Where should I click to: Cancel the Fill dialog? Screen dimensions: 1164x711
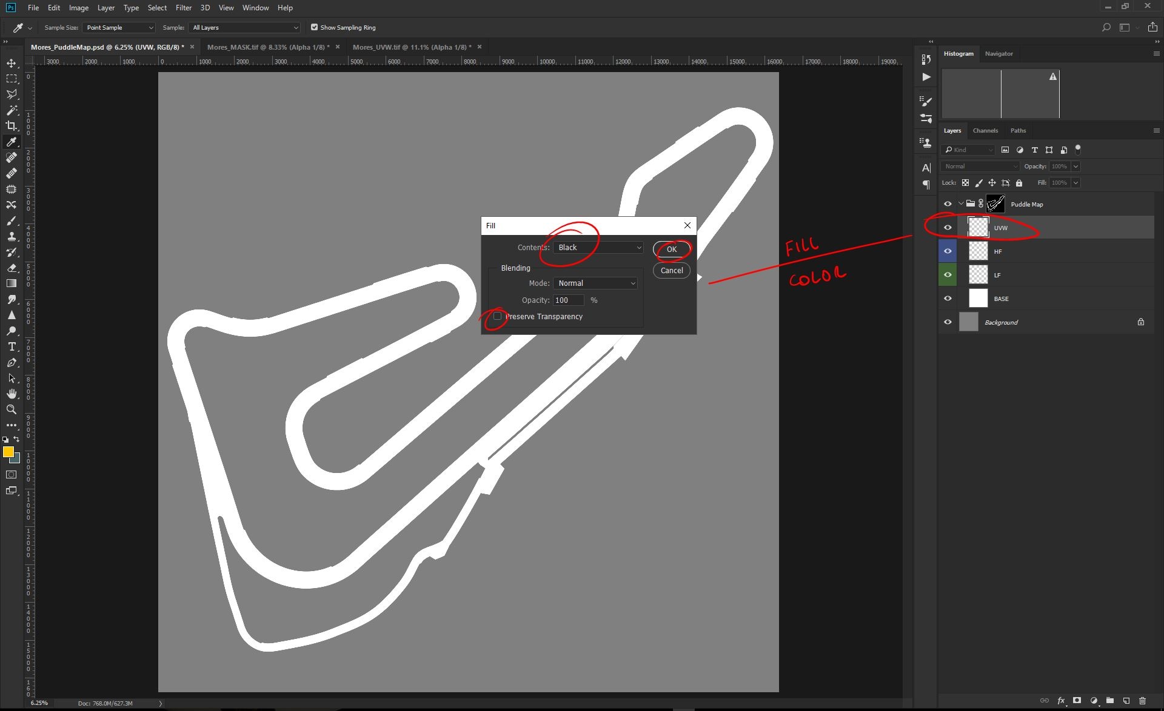point(671,270)
